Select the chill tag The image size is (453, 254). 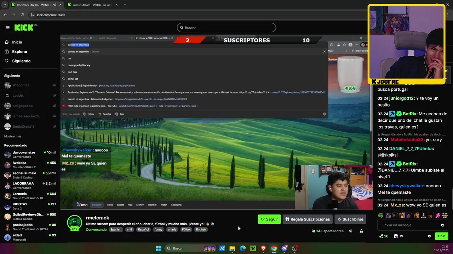click(x=130, y=229)
